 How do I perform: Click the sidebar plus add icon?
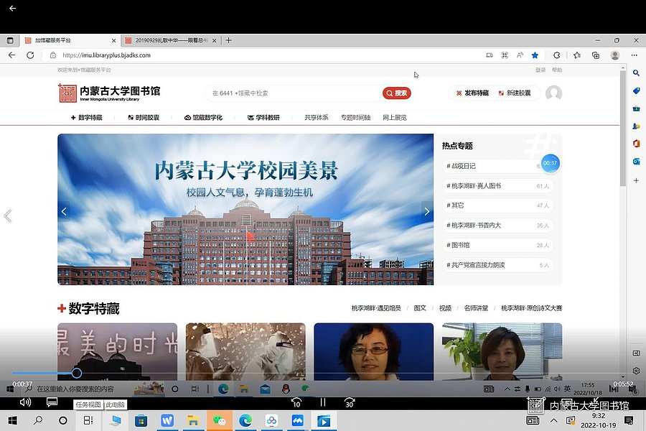tap(636, 180)
